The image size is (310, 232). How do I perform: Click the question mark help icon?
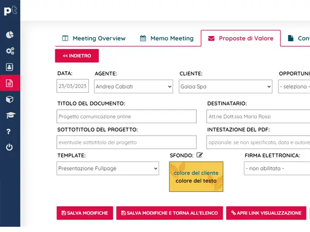[x=9, y=131]
